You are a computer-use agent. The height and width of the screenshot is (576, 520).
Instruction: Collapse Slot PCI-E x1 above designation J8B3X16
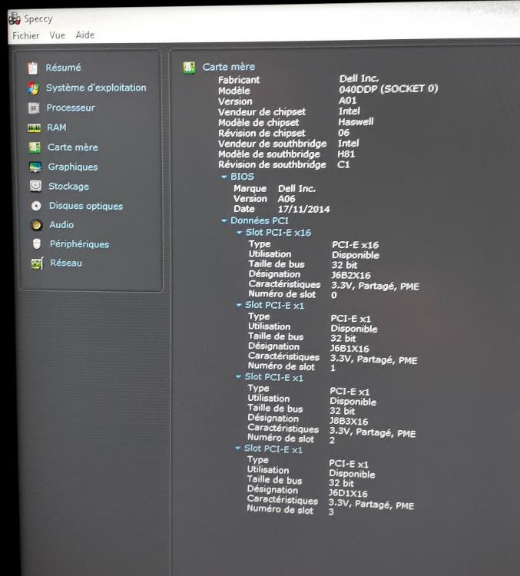coord(239,376)
